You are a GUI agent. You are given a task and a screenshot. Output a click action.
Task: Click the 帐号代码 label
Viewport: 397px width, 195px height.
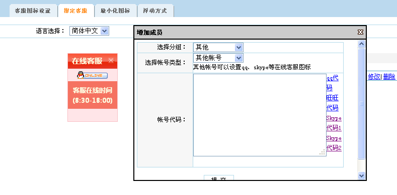pos(172,120)
